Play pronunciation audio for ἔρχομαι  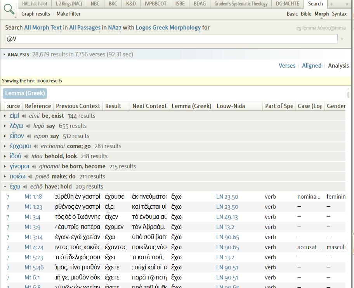(x=36, y=147)
